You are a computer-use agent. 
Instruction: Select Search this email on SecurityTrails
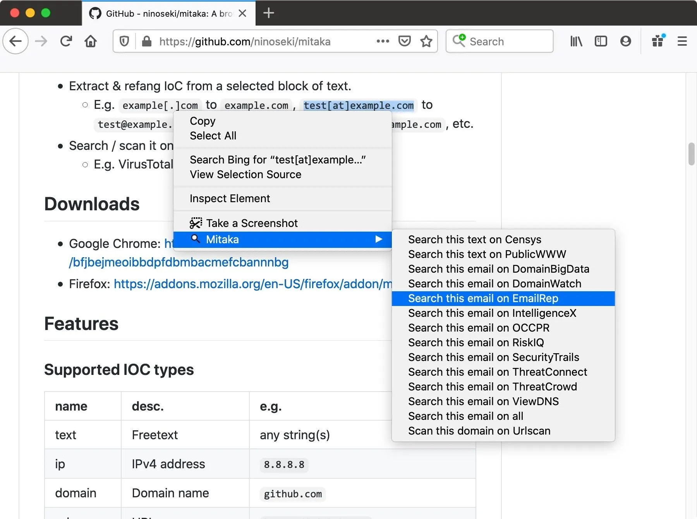point(503,357)
